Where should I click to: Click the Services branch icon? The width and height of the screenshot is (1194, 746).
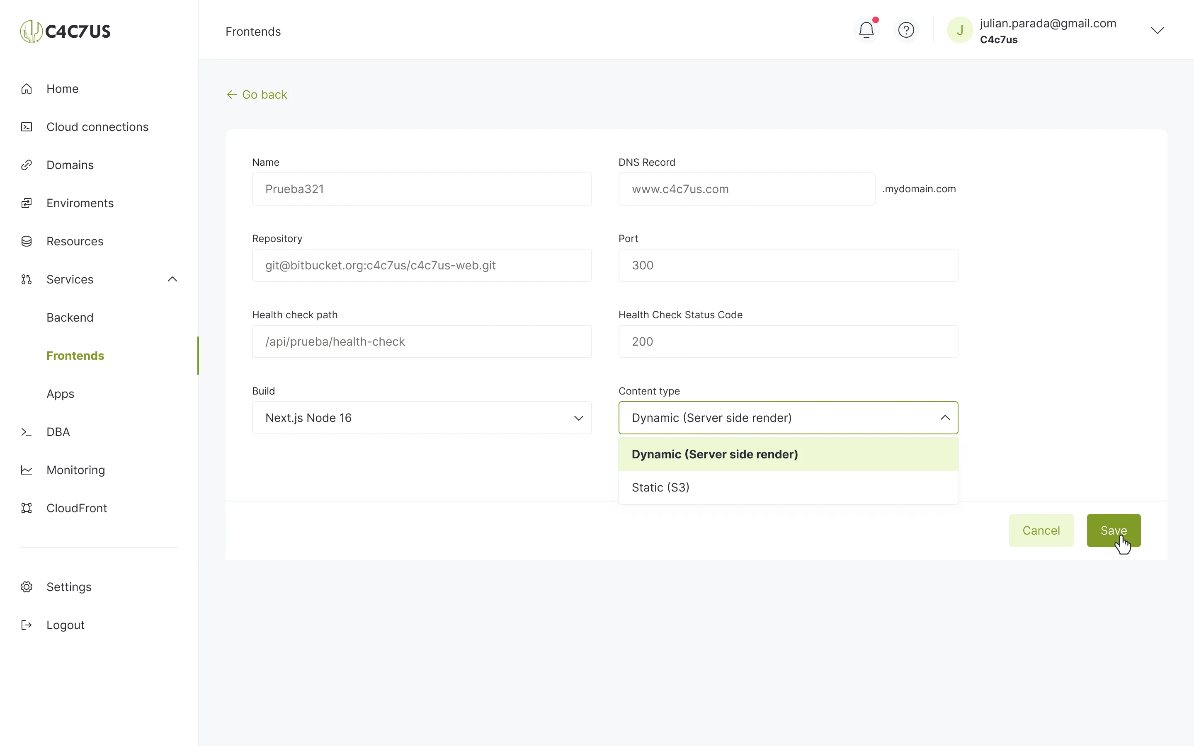coord(27,279)
